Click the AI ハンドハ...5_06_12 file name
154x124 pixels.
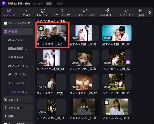[50, 69]
